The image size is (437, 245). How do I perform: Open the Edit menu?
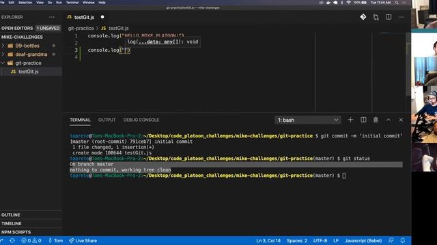12,3
